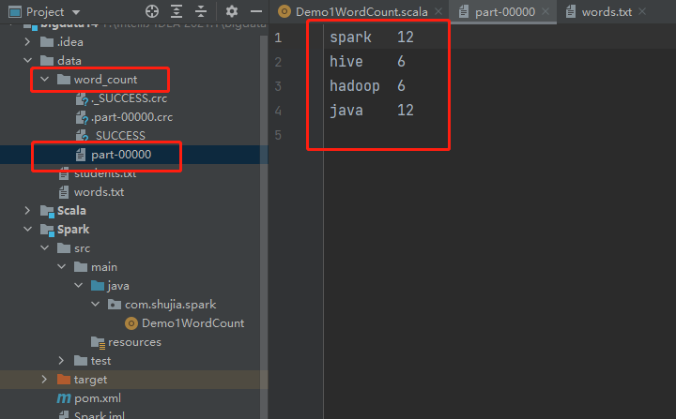676x419 pixels.
Task: Click the word 'spark' on line 1
Action: (x=350, y=37)
